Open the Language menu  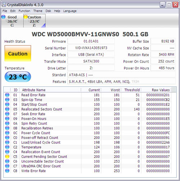point(70,11)
